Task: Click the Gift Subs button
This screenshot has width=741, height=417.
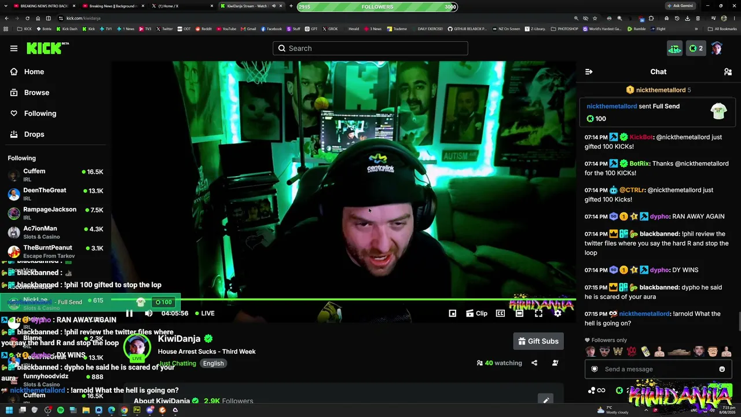Action: coord(538,341)
